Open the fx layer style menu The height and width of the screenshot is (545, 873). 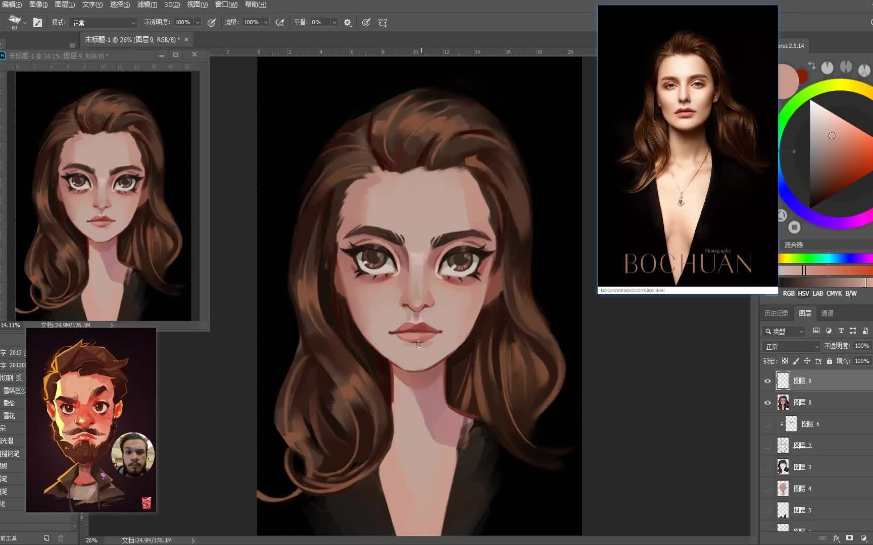[x=836, y=538]
